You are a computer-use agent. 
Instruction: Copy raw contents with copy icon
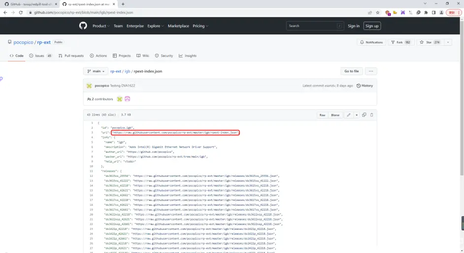(364, 115)
